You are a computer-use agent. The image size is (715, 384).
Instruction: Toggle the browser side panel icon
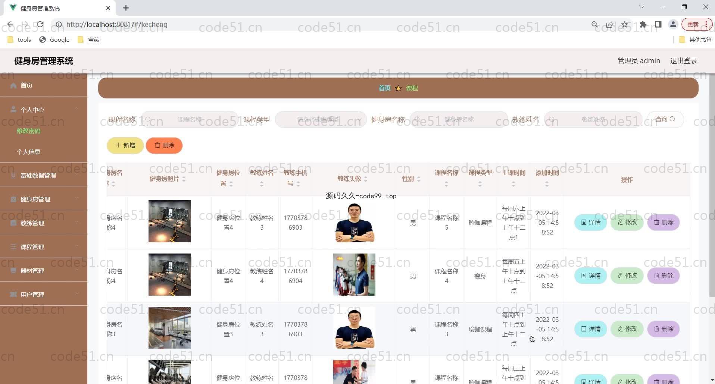[658, 25]
